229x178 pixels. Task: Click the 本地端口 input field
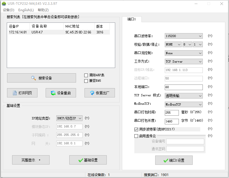[183, 87]
